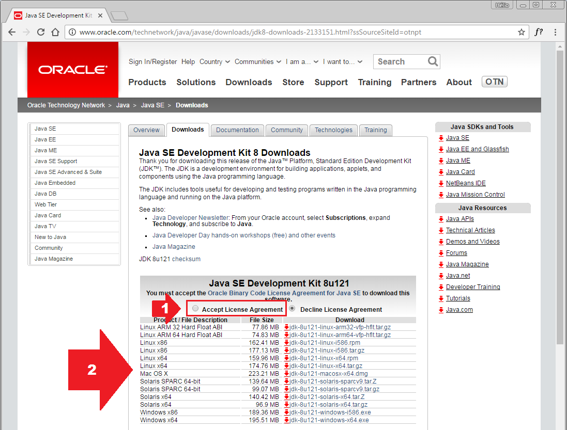
Task: Open the Products menu
Action: [x=147, y=82]
